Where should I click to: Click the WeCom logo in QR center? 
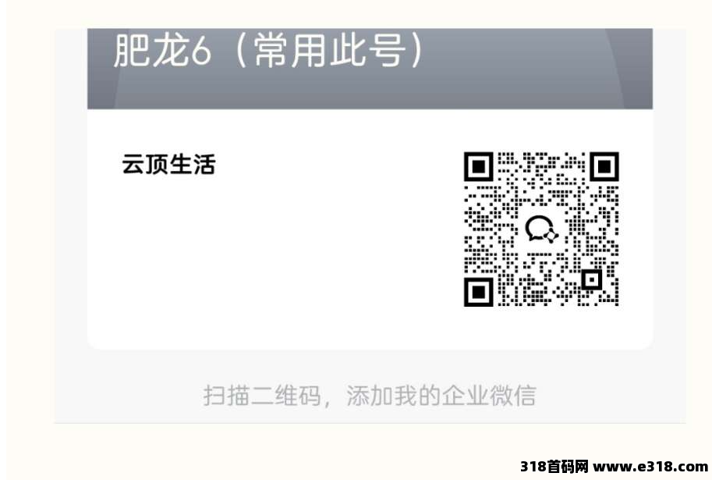click(541, 229)
